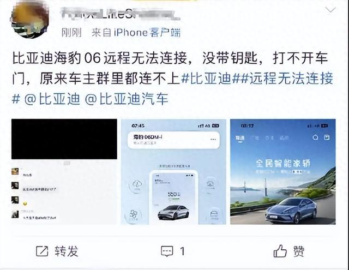This screenshot has height=270, width=349.
Task: Like the post with thumbs-up icon
Action: 280,251
